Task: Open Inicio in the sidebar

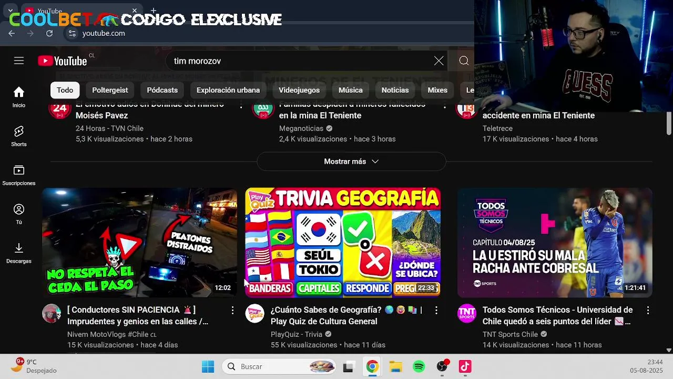Action: coord(19,97)
